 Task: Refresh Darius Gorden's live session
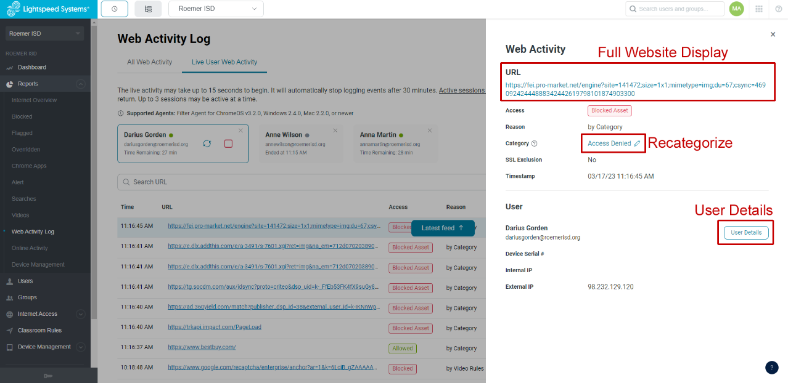coord(207,143)
